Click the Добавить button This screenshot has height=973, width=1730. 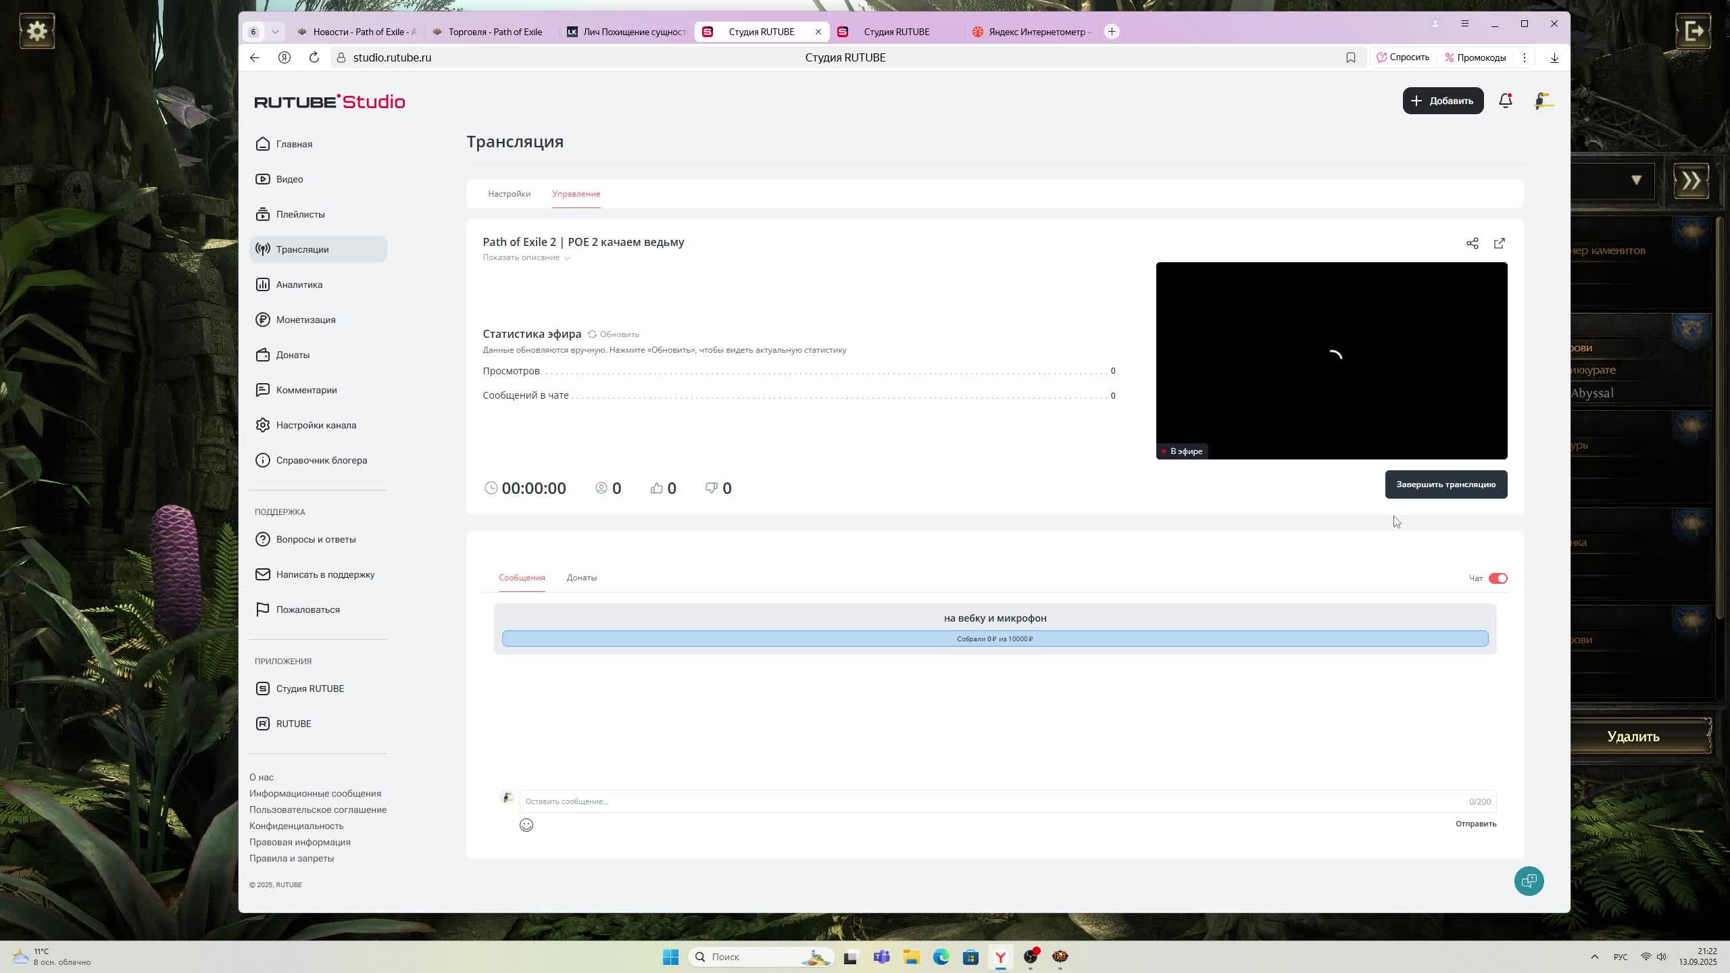(x=1443, y=101)
